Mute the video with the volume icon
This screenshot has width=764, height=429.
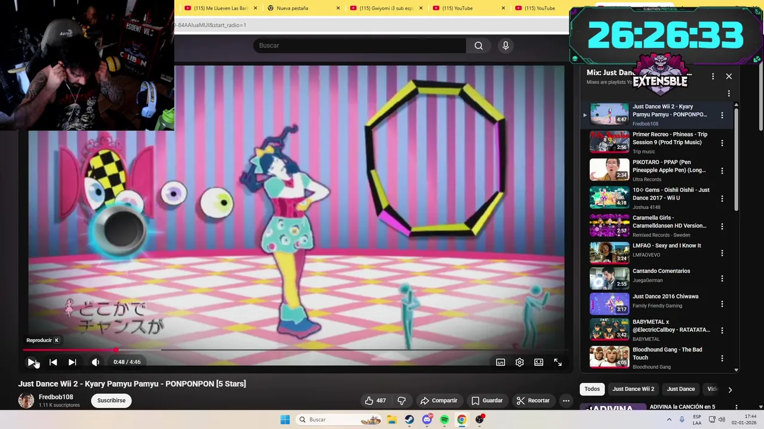pos(95,362)
